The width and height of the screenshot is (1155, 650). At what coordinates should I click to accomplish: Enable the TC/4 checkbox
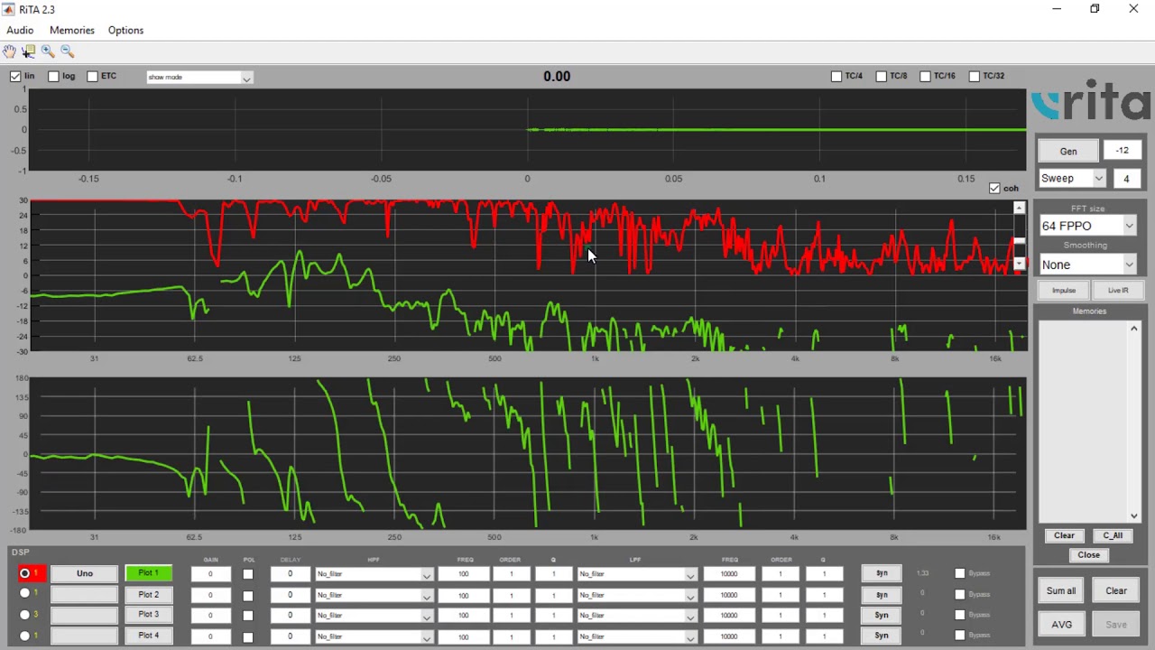836,76
